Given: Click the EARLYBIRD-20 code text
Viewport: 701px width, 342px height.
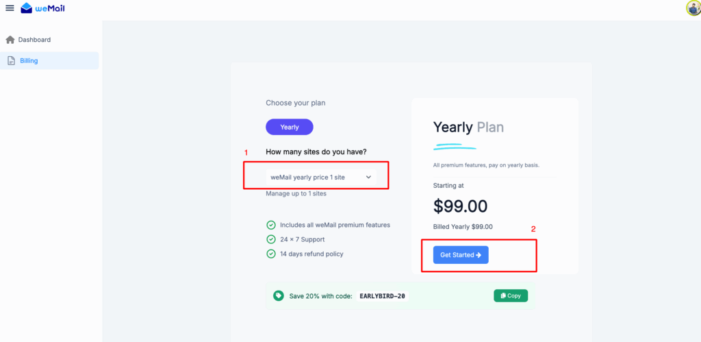Looking at the screenshot, I should tap(382, 296).
